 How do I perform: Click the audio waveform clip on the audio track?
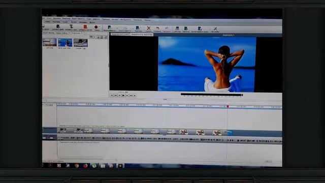170,139
